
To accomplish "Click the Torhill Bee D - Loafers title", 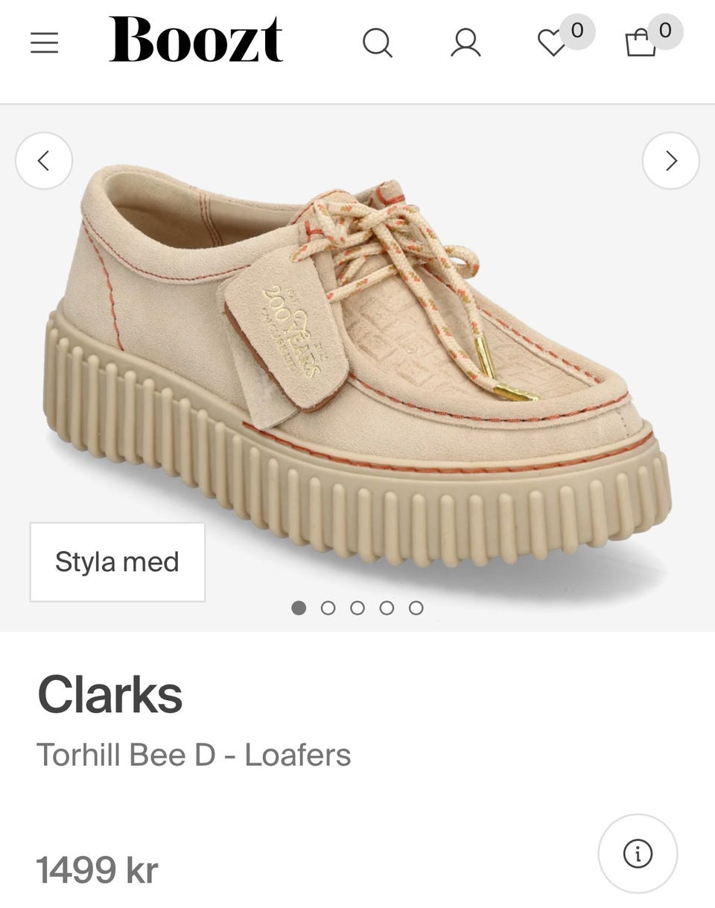I will [x=194, y=755].
